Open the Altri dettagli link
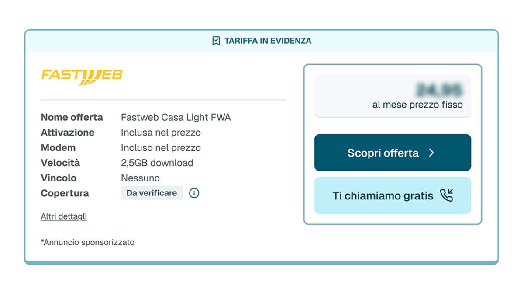 click(64, 216)
